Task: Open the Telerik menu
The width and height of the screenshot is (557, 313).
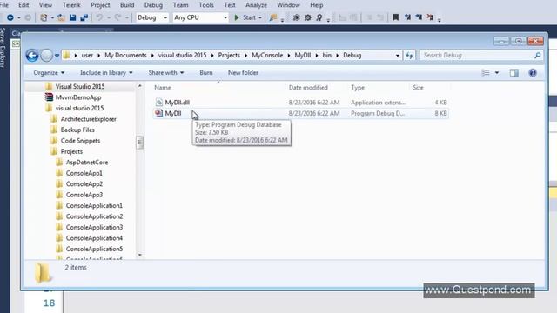Action: coord(71,5)
